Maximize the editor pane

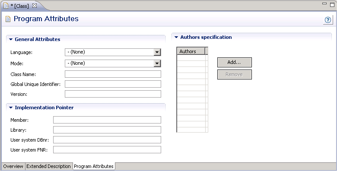click(x=332, y=4)
